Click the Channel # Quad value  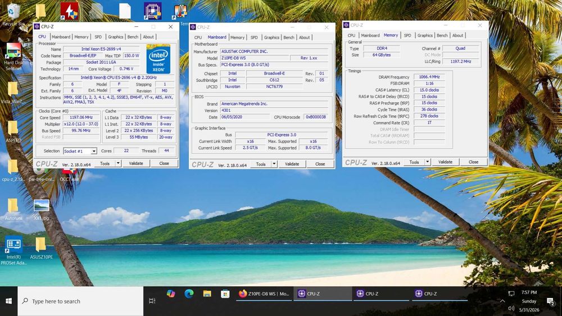click(461, 48)
